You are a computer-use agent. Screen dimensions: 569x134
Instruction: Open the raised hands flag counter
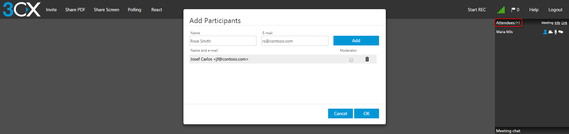pos(515,10)
